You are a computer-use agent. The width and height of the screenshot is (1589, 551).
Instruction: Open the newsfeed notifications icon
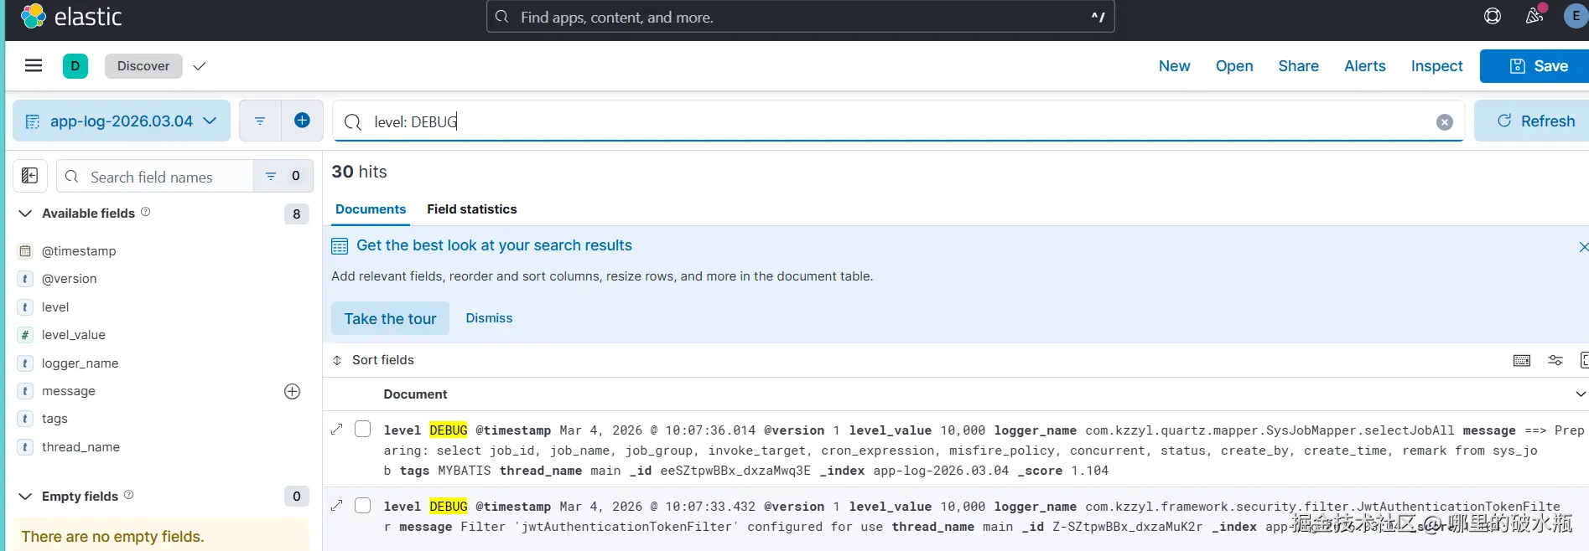1534,16
